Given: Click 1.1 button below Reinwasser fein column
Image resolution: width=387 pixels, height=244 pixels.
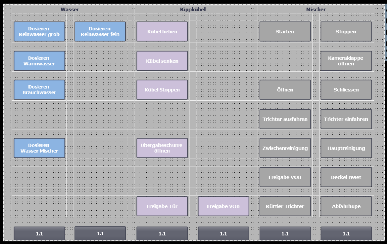Looking at the screenshot, I should 100,233.
